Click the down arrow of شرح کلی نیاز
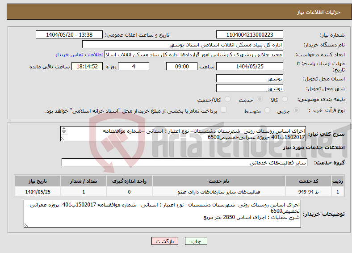The width and height of the screenshot is (352, 253). 64,132
